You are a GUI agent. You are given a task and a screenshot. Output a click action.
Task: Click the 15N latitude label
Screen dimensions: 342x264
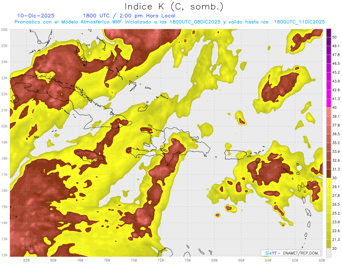coord(4,207)
